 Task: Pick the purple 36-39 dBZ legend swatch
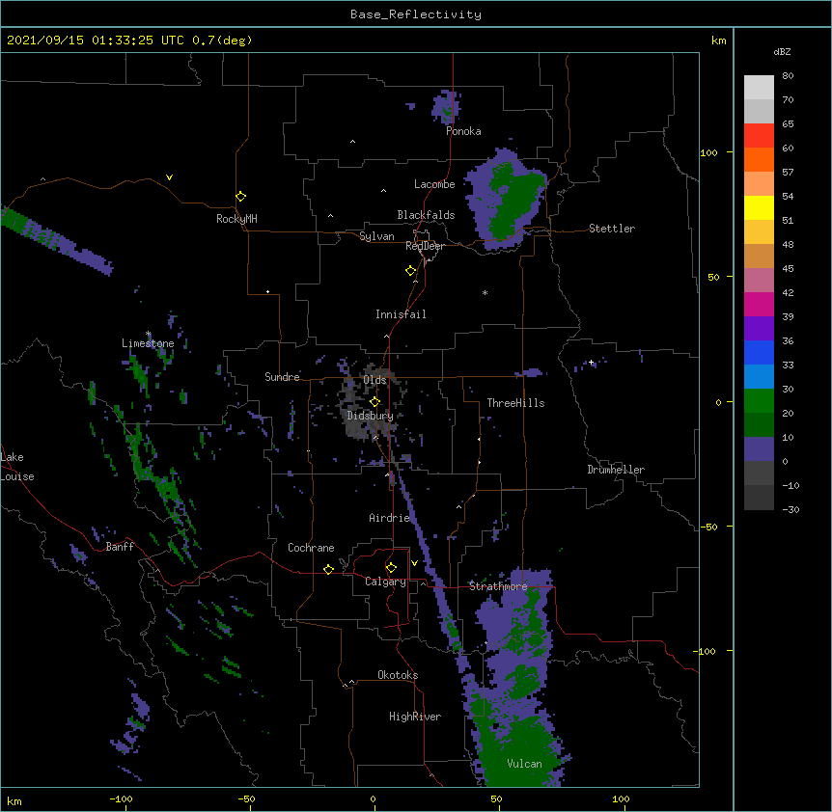(x=759, y=329)
